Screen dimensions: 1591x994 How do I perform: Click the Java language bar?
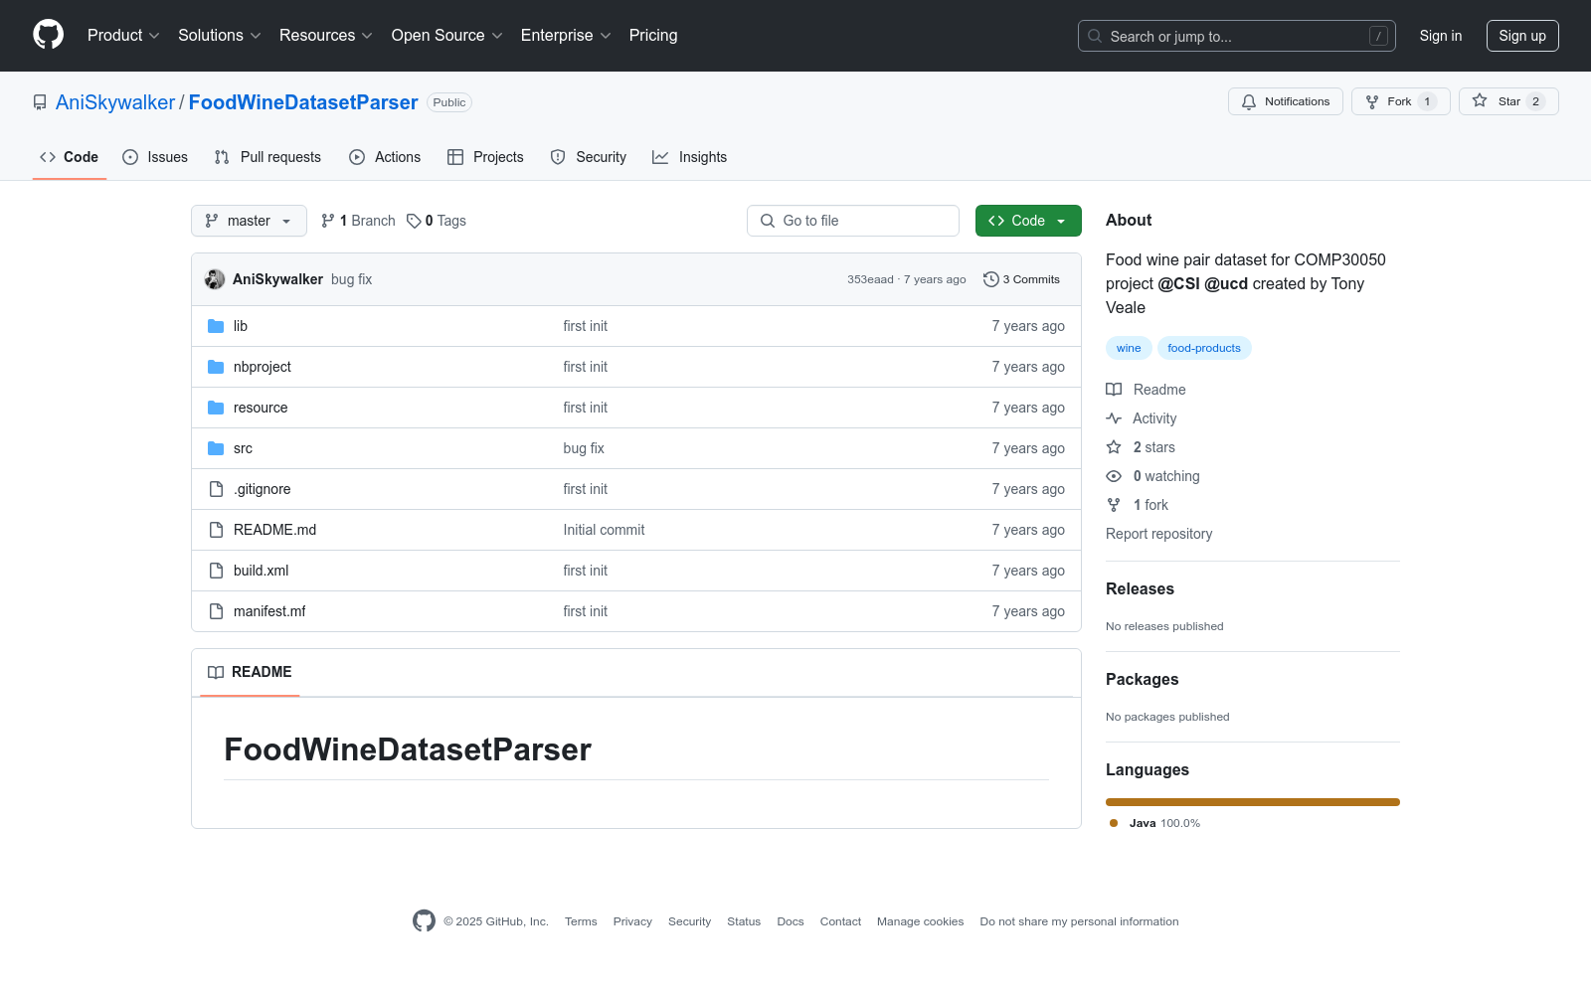pos(1253,802)
